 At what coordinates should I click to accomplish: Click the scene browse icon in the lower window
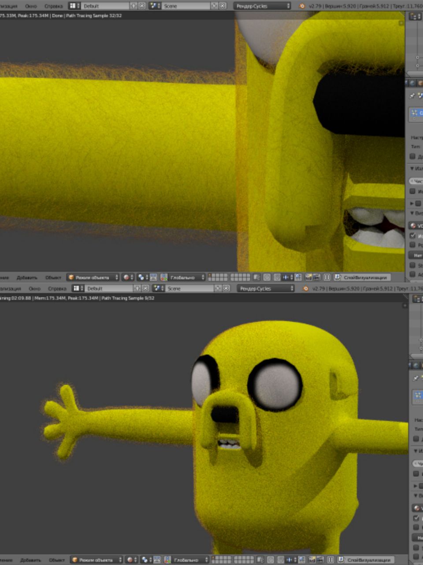[158, 288]
